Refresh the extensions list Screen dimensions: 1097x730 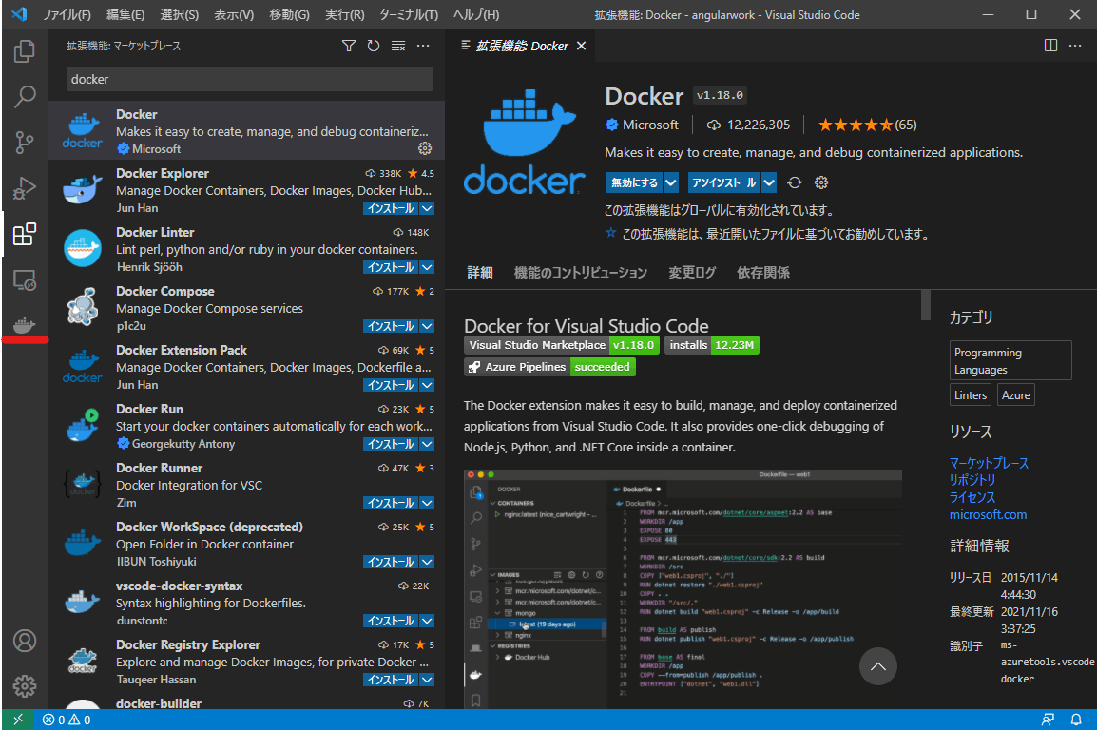pos(374,46)
